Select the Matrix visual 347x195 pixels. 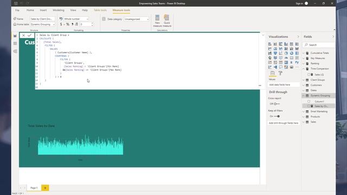click(286, 63)
